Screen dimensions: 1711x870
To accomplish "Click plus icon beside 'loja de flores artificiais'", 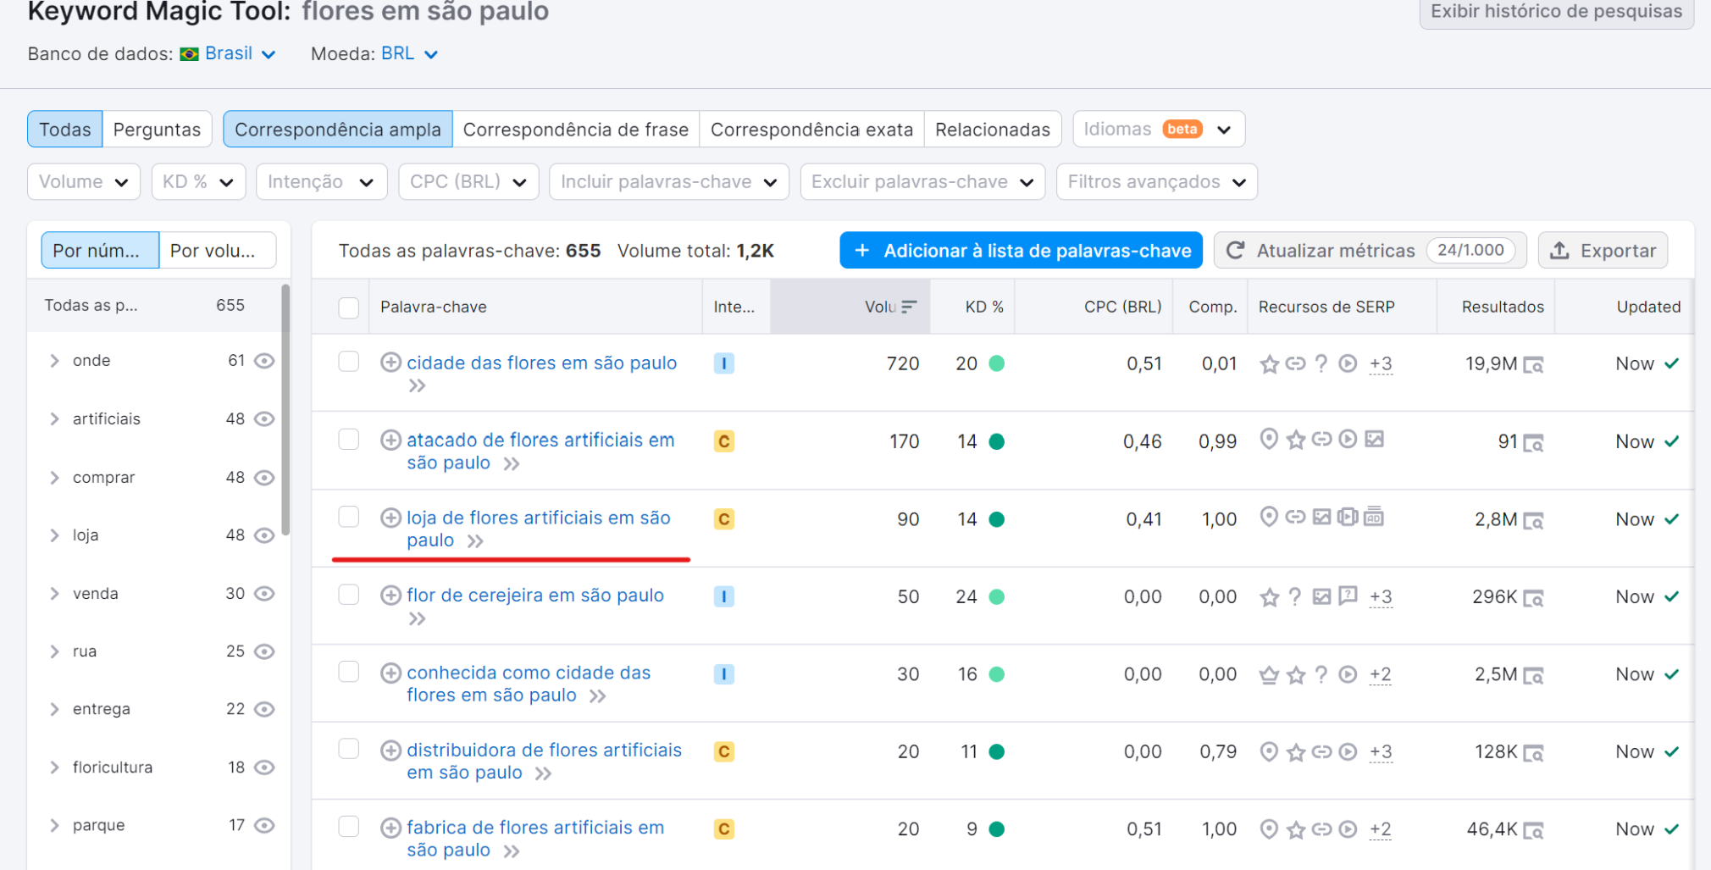I will coord(390,518).
